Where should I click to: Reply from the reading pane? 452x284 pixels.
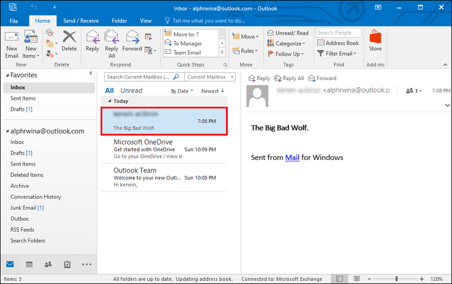pyautogui.click(x=259, y=78)
